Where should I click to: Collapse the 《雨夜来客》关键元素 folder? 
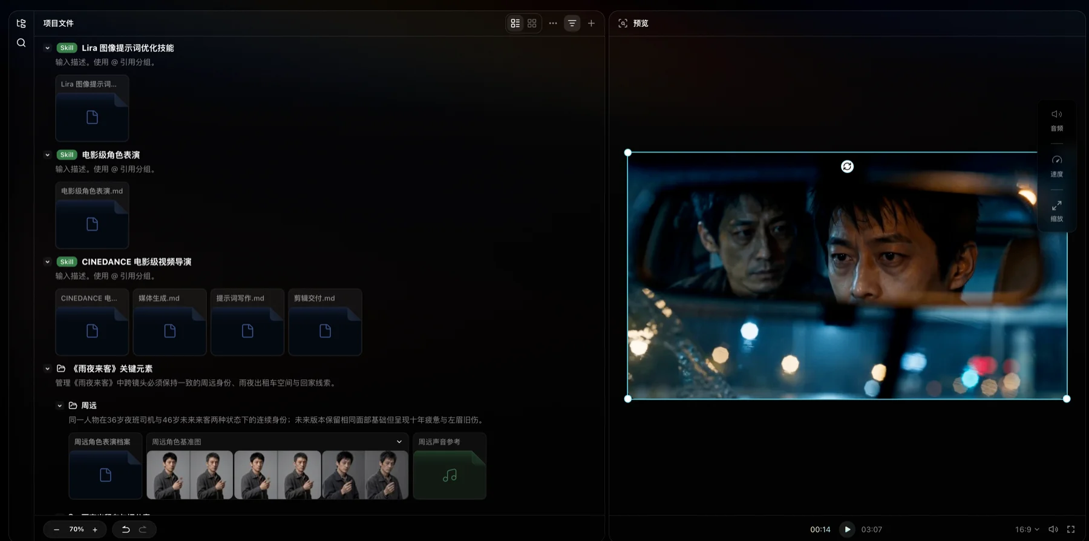47,369
